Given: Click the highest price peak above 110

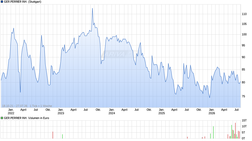Looking at the screenshot, I should coord(92,8).
